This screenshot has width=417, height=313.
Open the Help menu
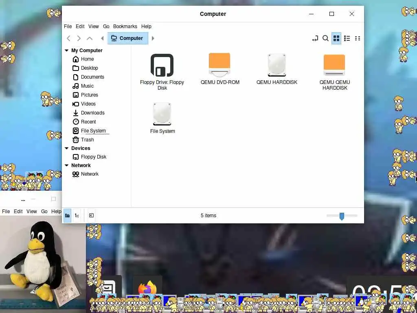pos(146,26)
